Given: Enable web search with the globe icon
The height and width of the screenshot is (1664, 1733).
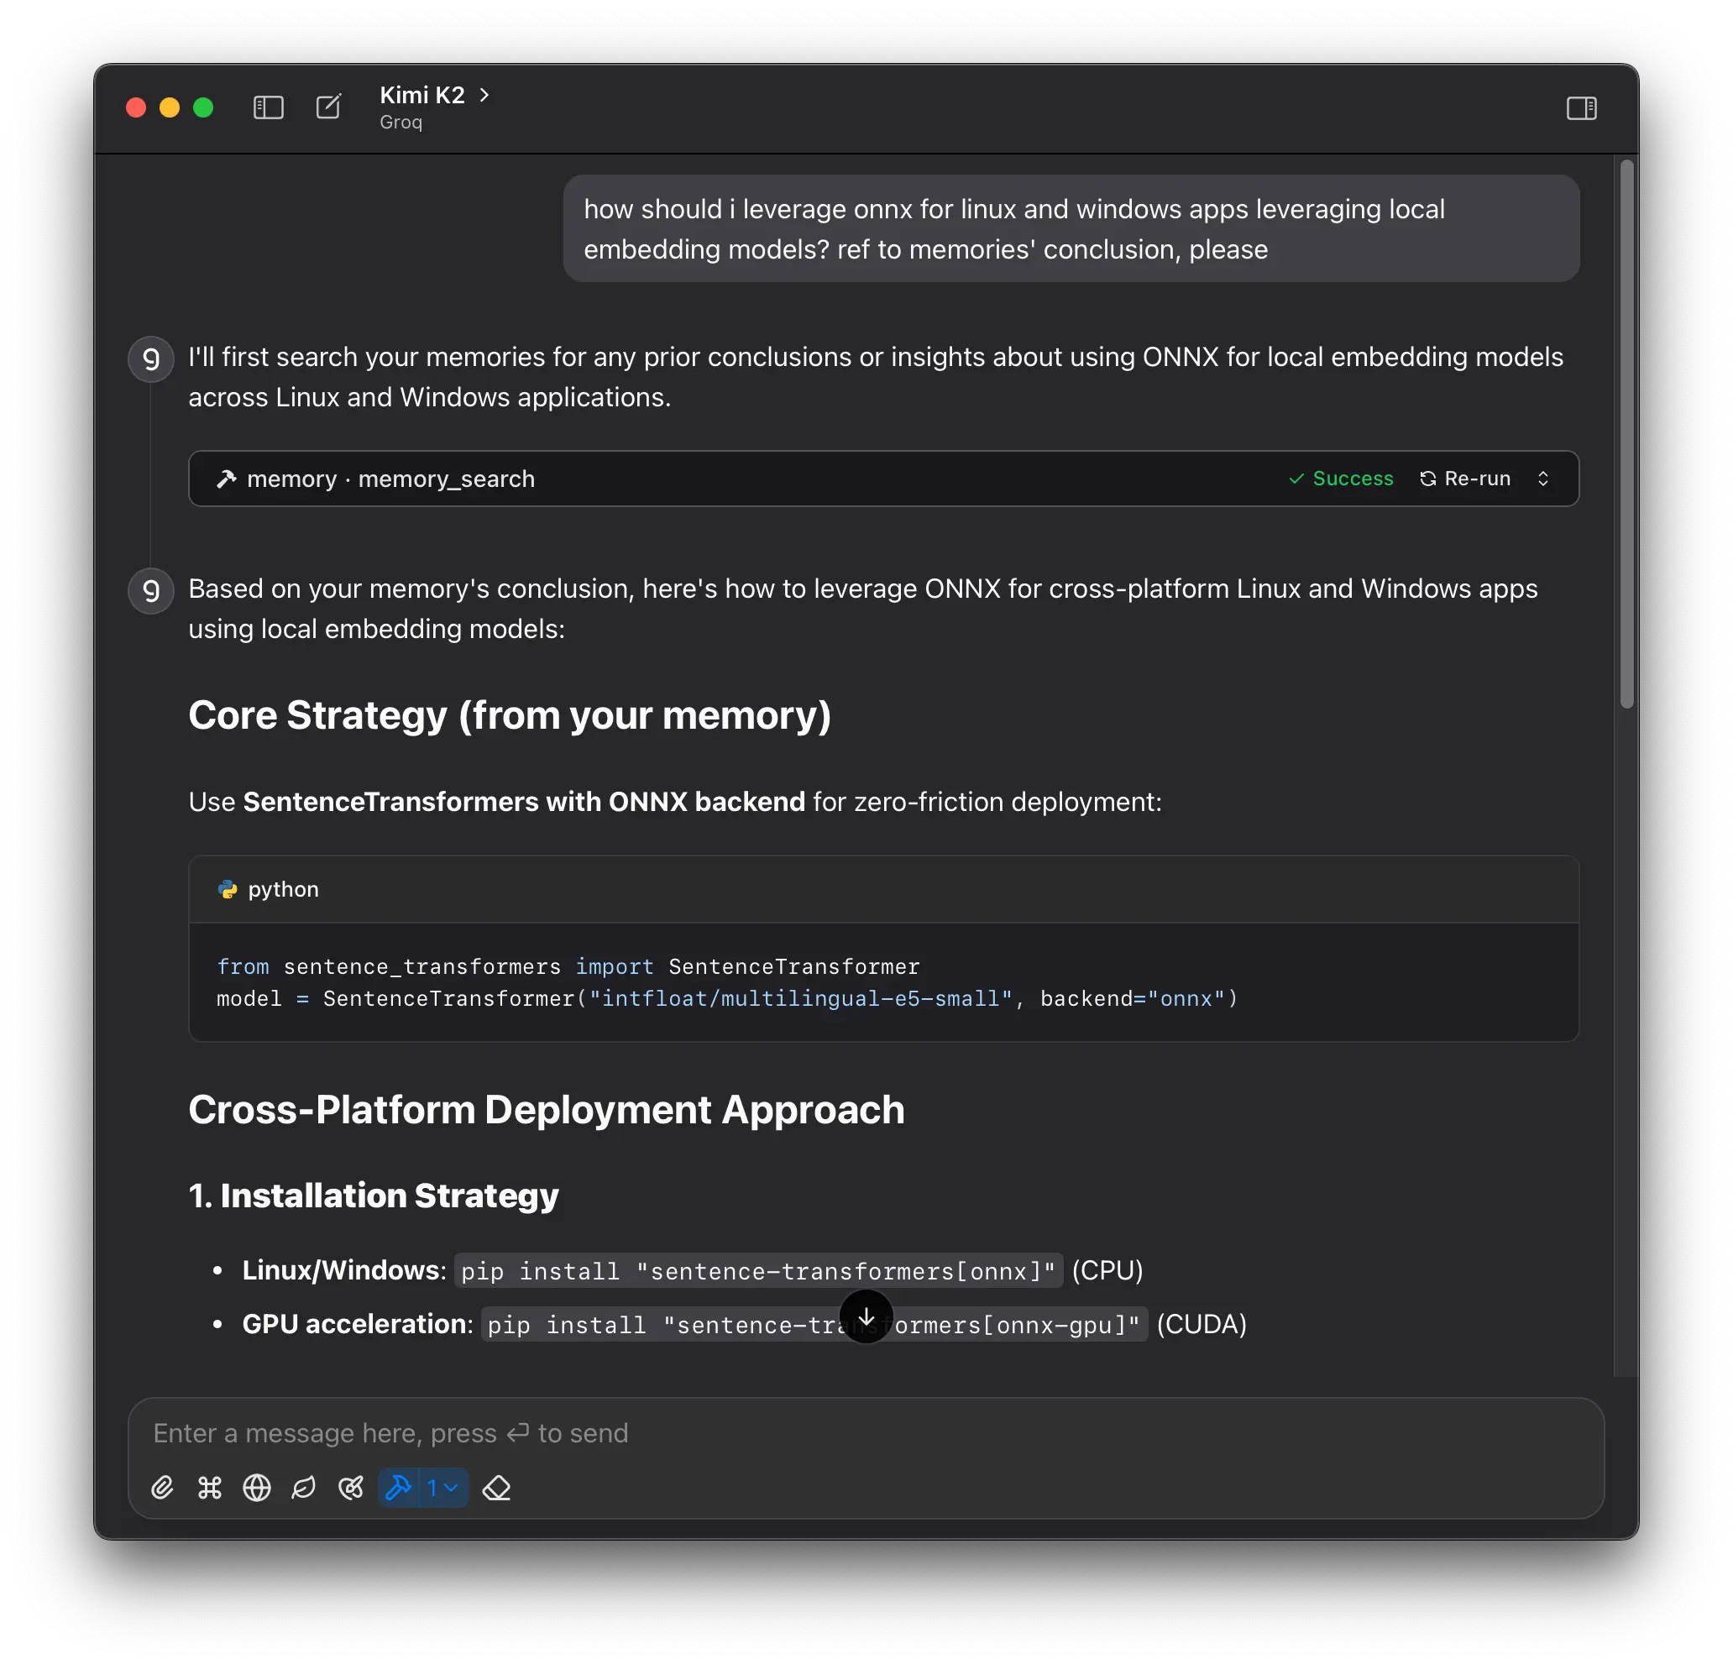Looking at the screenshot, I should pyautogui.click(x=257, y=1488).
